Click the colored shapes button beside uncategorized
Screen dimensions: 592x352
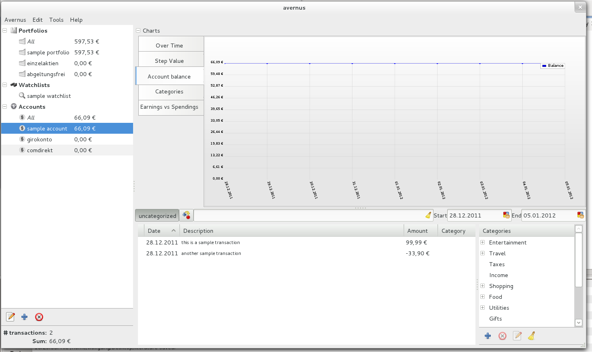click(186, 215)
